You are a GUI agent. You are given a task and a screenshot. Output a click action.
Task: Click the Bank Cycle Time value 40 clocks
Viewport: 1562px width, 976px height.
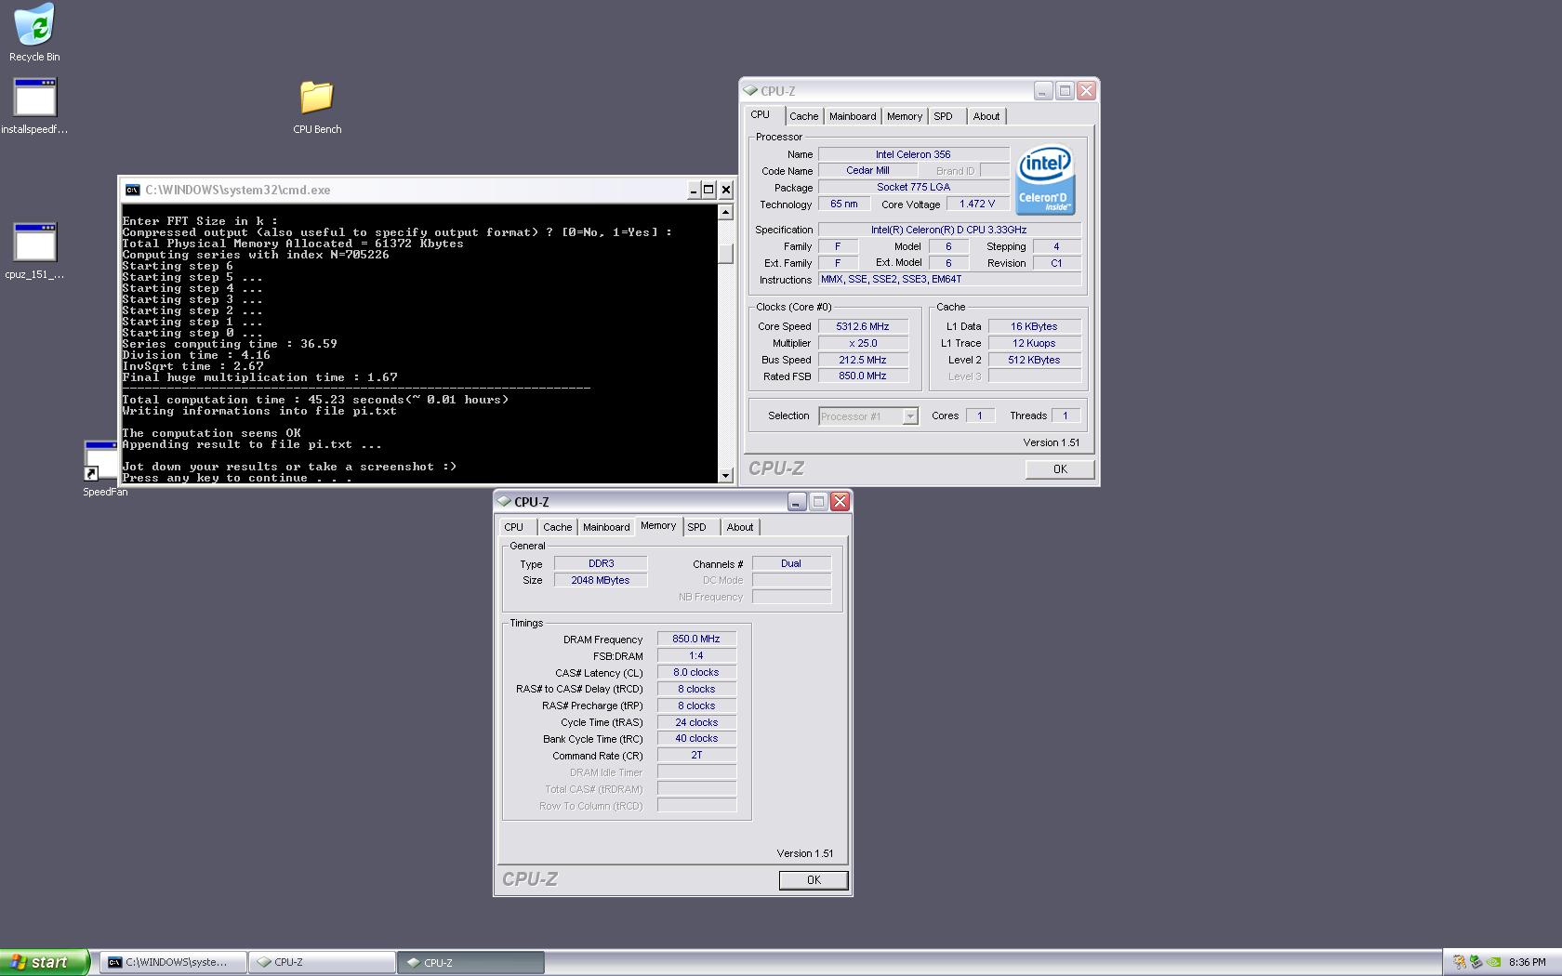[x=696, y=738]
